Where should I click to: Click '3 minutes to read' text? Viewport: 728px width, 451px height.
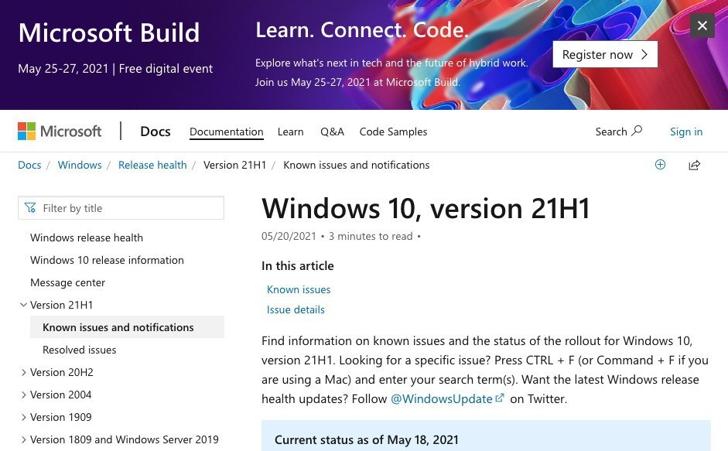click(x=371, y=236)
